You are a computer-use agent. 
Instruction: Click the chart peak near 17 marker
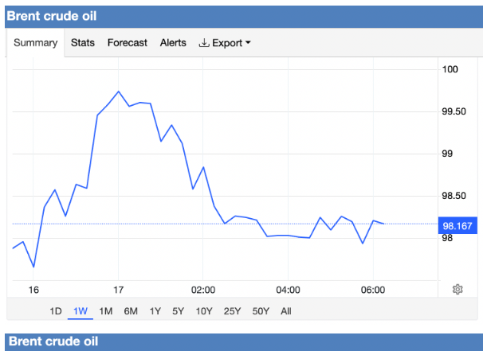[x=118, y=92]
